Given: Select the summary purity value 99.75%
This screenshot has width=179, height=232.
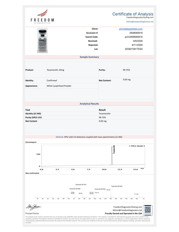Looking at the screenshot, I should tap(127, 70).
